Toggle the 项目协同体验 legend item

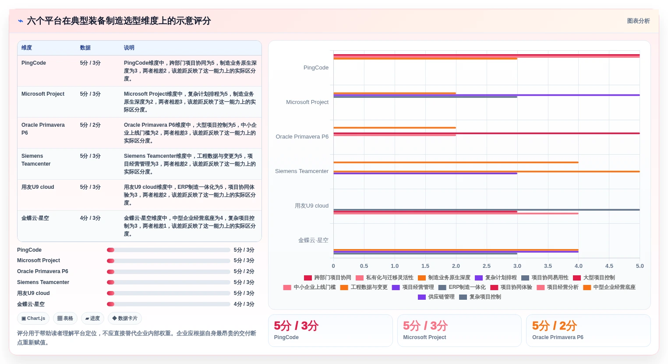tap(511, 287)
